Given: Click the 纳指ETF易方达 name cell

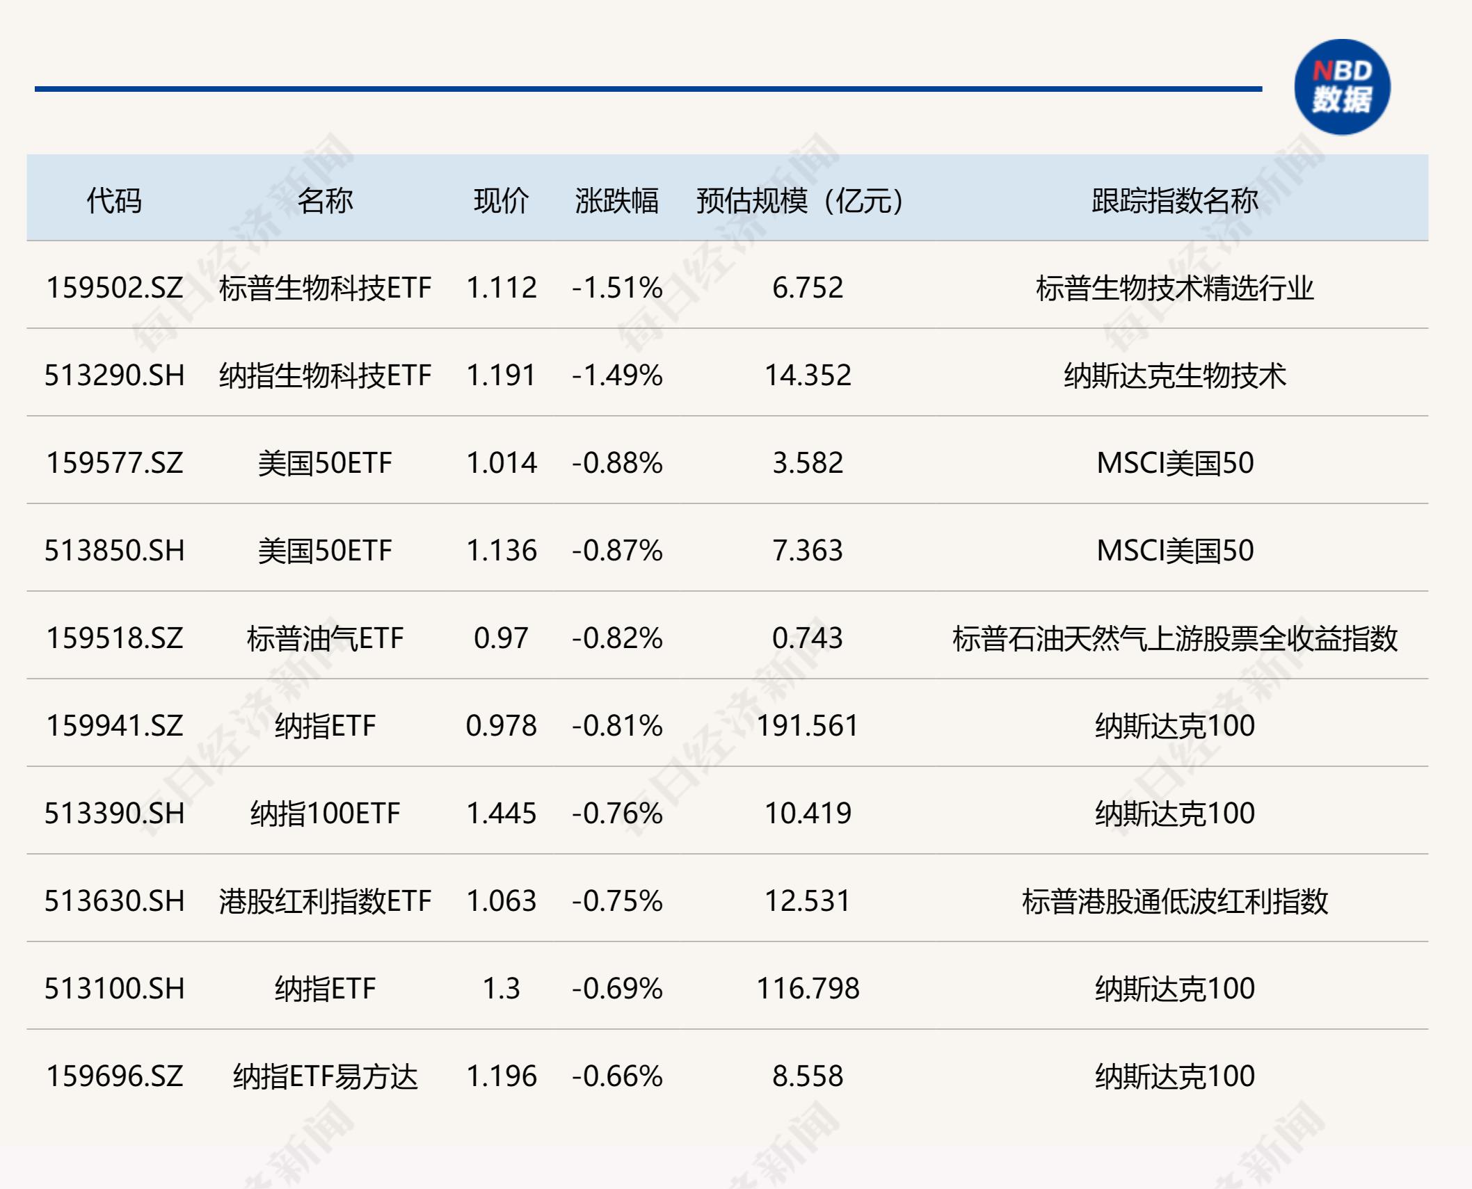Looking at the screenshot, I should [325, 1076].
